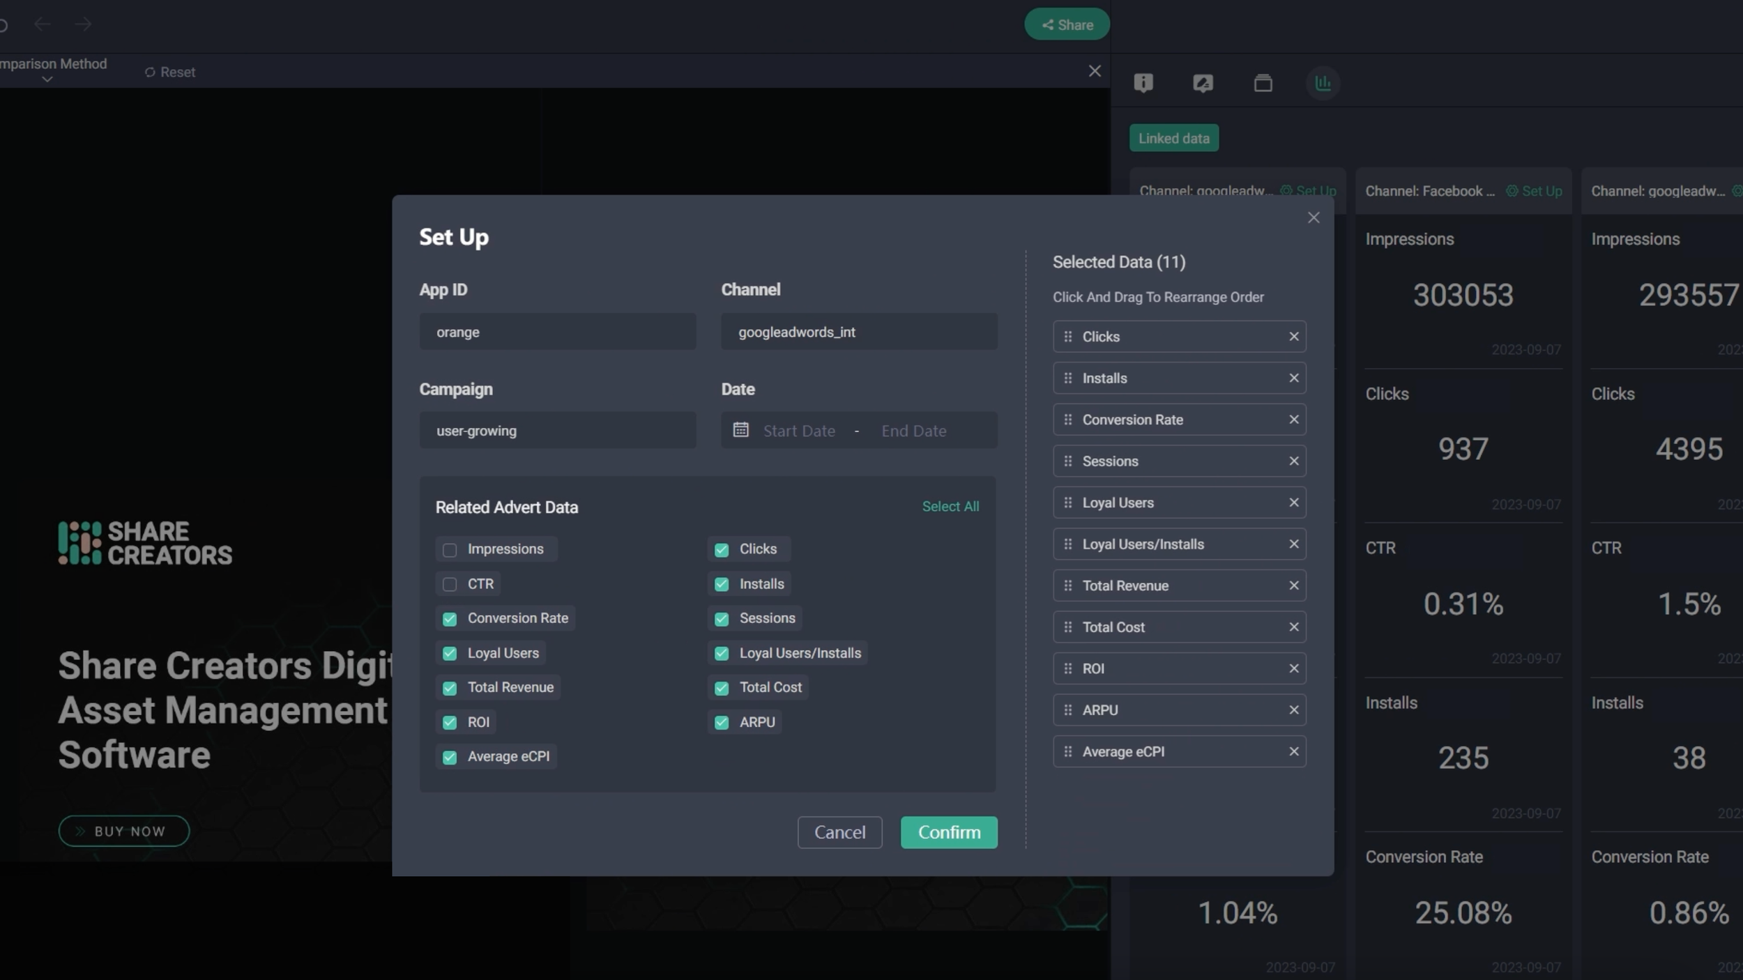Viewport: 1743px width, 980px height.
Task: Remove Total Revenue from the selected data list
Action: 1293,585
